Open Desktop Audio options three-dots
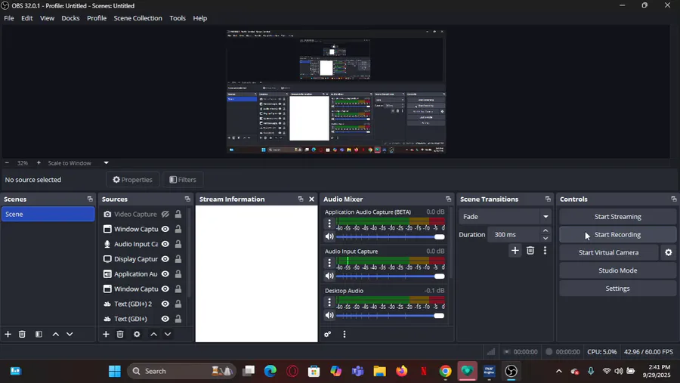The image size is (680, 383). coord(329,302)
